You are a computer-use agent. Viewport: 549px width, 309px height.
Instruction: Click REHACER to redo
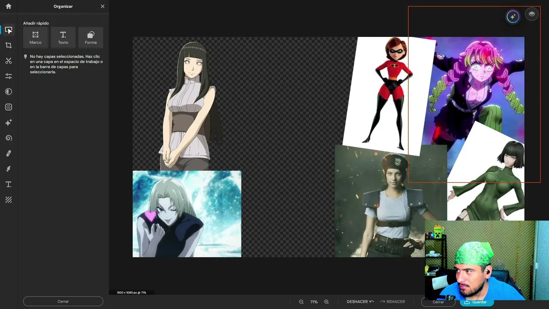click(392, 302)
